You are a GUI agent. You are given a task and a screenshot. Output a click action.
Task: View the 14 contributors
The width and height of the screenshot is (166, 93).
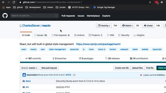point(139,58)
